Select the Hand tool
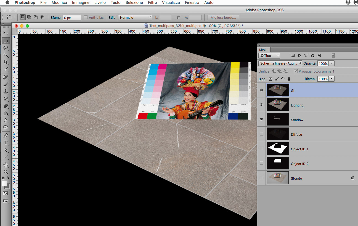This screenshot has height=226, width=358. coord(6,165)
